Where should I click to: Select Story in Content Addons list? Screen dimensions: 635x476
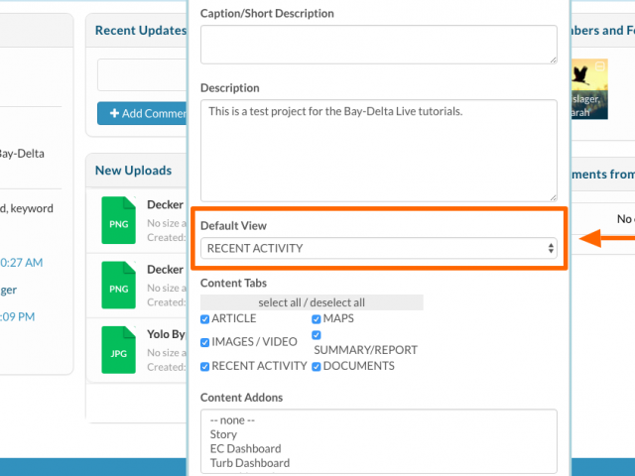tap(223, 434)
